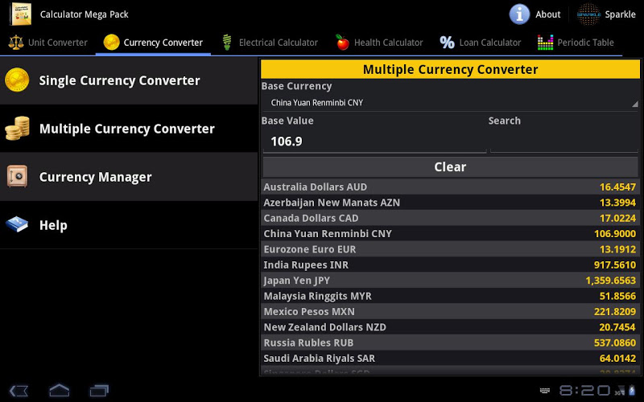Select the China Yuan Renminbi CNY list row

coord(450,233)
